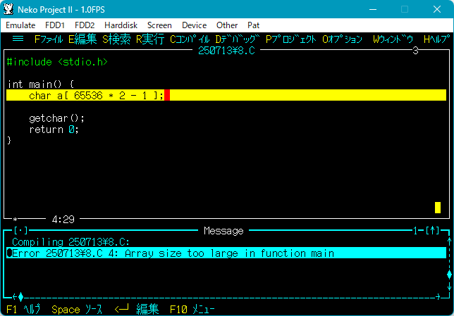This screenshot has height=316, width=454.
Task: Open the Oオプション (Options) menu
Action: click(342, 39)
